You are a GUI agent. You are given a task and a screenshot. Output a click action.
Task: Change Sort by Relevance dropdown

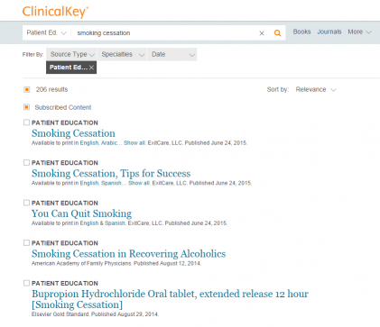coord(316,89)
